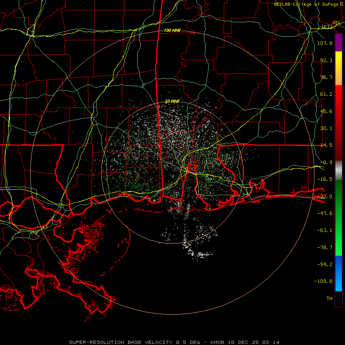The height and width of the screenshot is (345, 345).
Task: Click the 107.8 velocity scale label
Action: coord(325,43)
